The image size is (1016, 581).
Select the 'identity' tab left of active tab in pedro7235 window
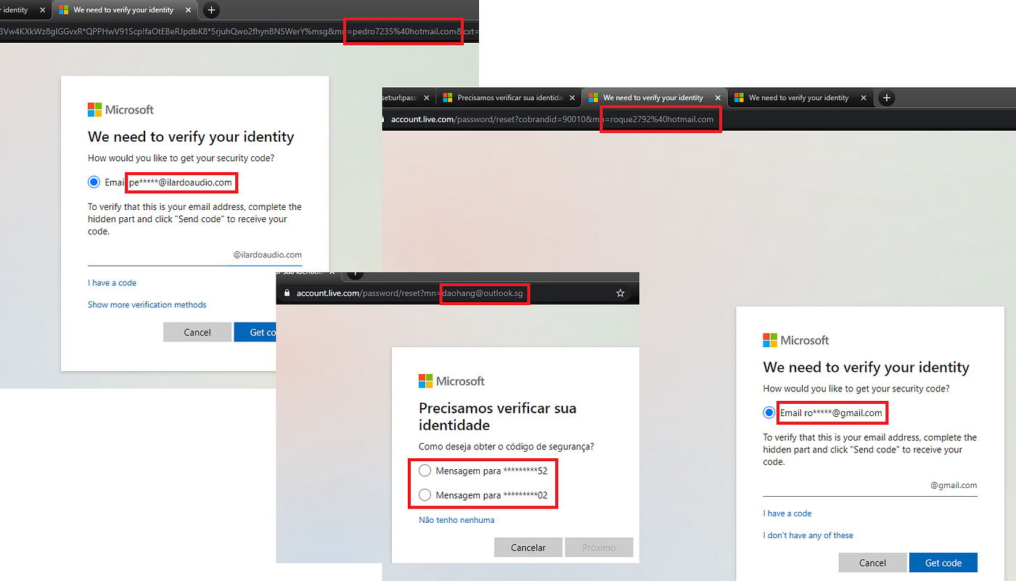25,10
